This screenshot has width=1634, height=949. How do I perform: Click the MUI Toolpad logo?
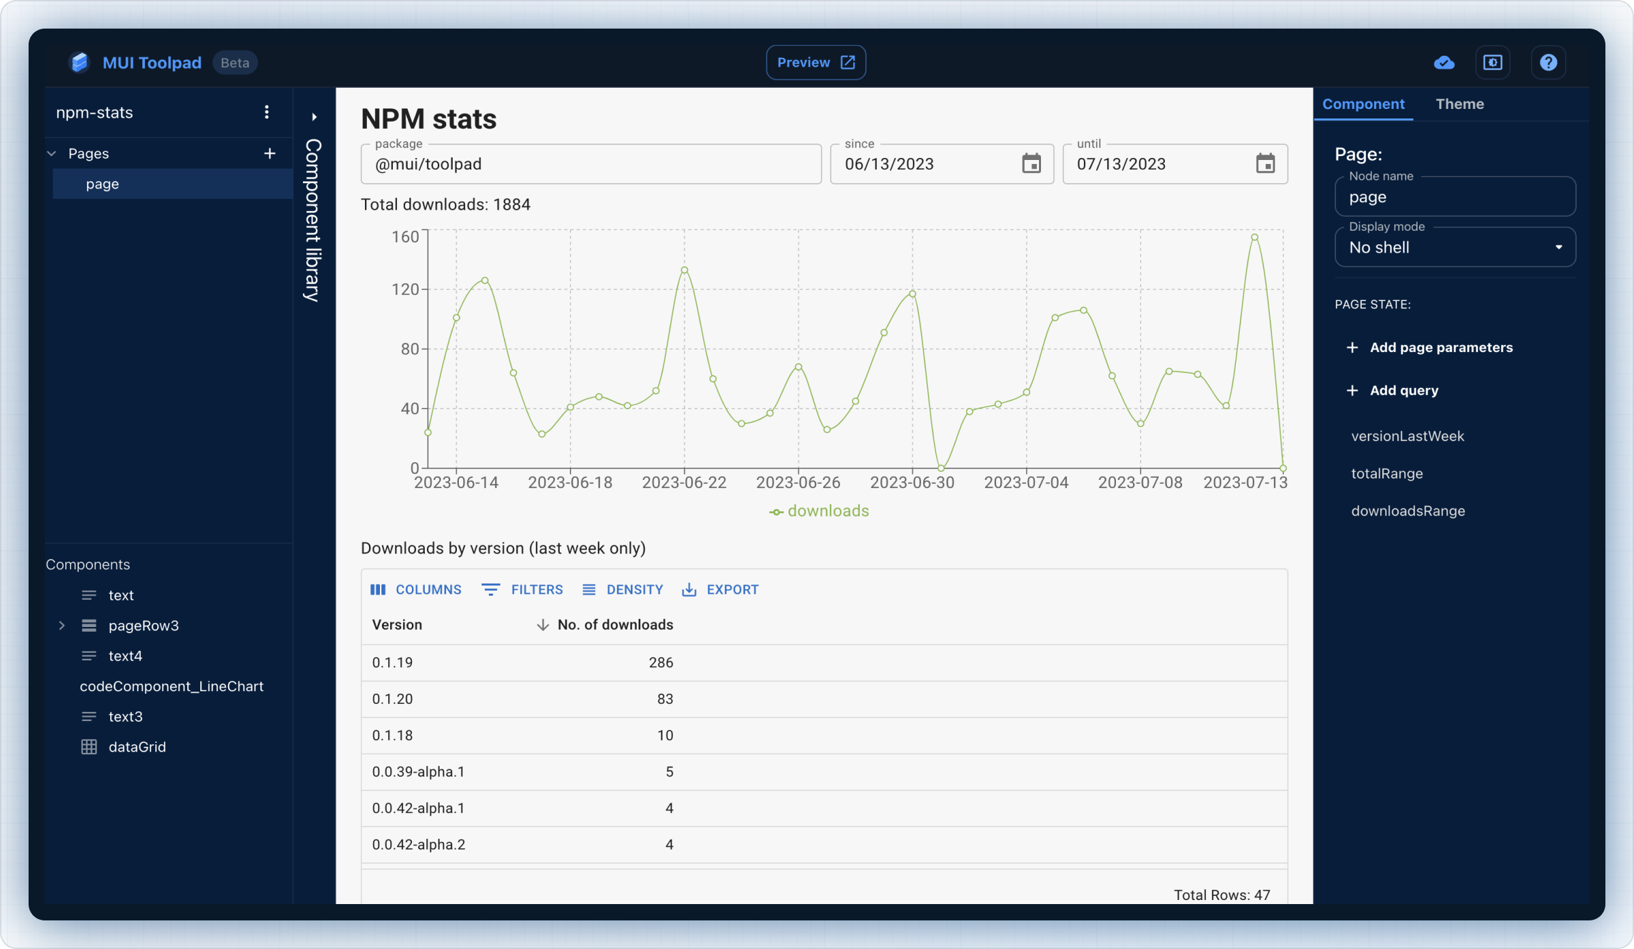[x=80, y=62]
